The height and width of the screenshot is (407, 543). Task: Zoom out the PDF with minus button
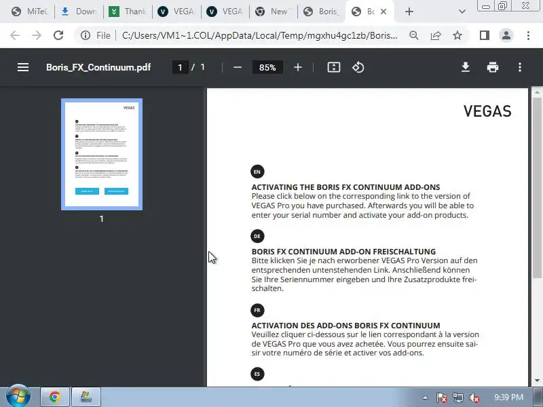pyautogui.click(x=237, y=67)
